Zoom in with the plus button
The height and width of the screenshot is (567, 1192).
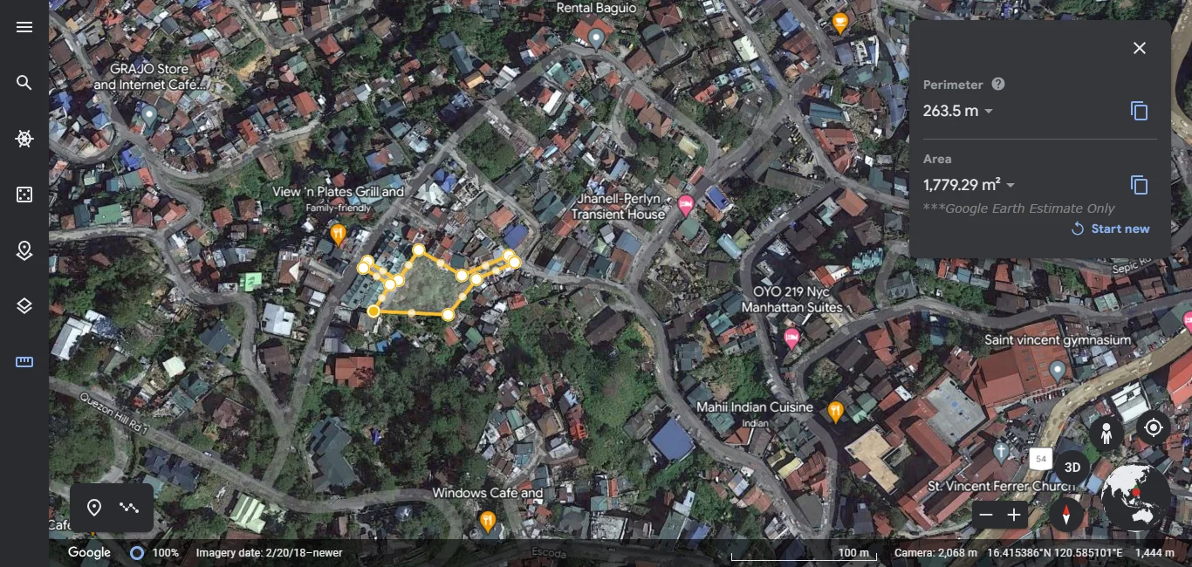[x=1014, y=515]
